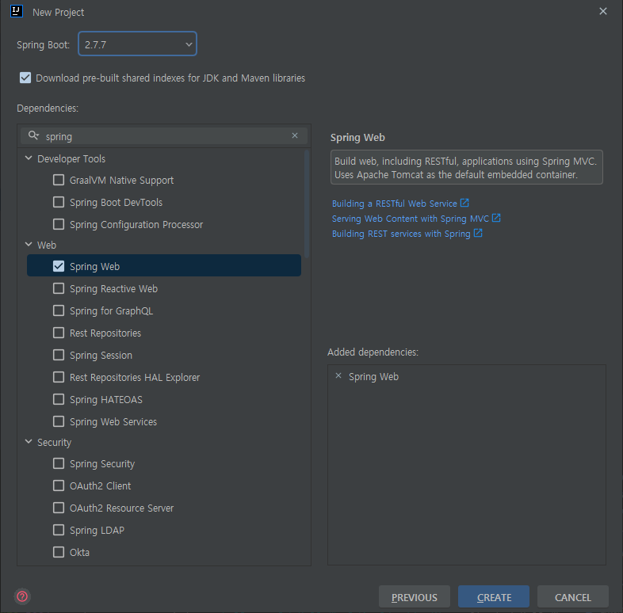Click the 'Dependencies:' label
623x613 pixels.
(x=48, y=108)
